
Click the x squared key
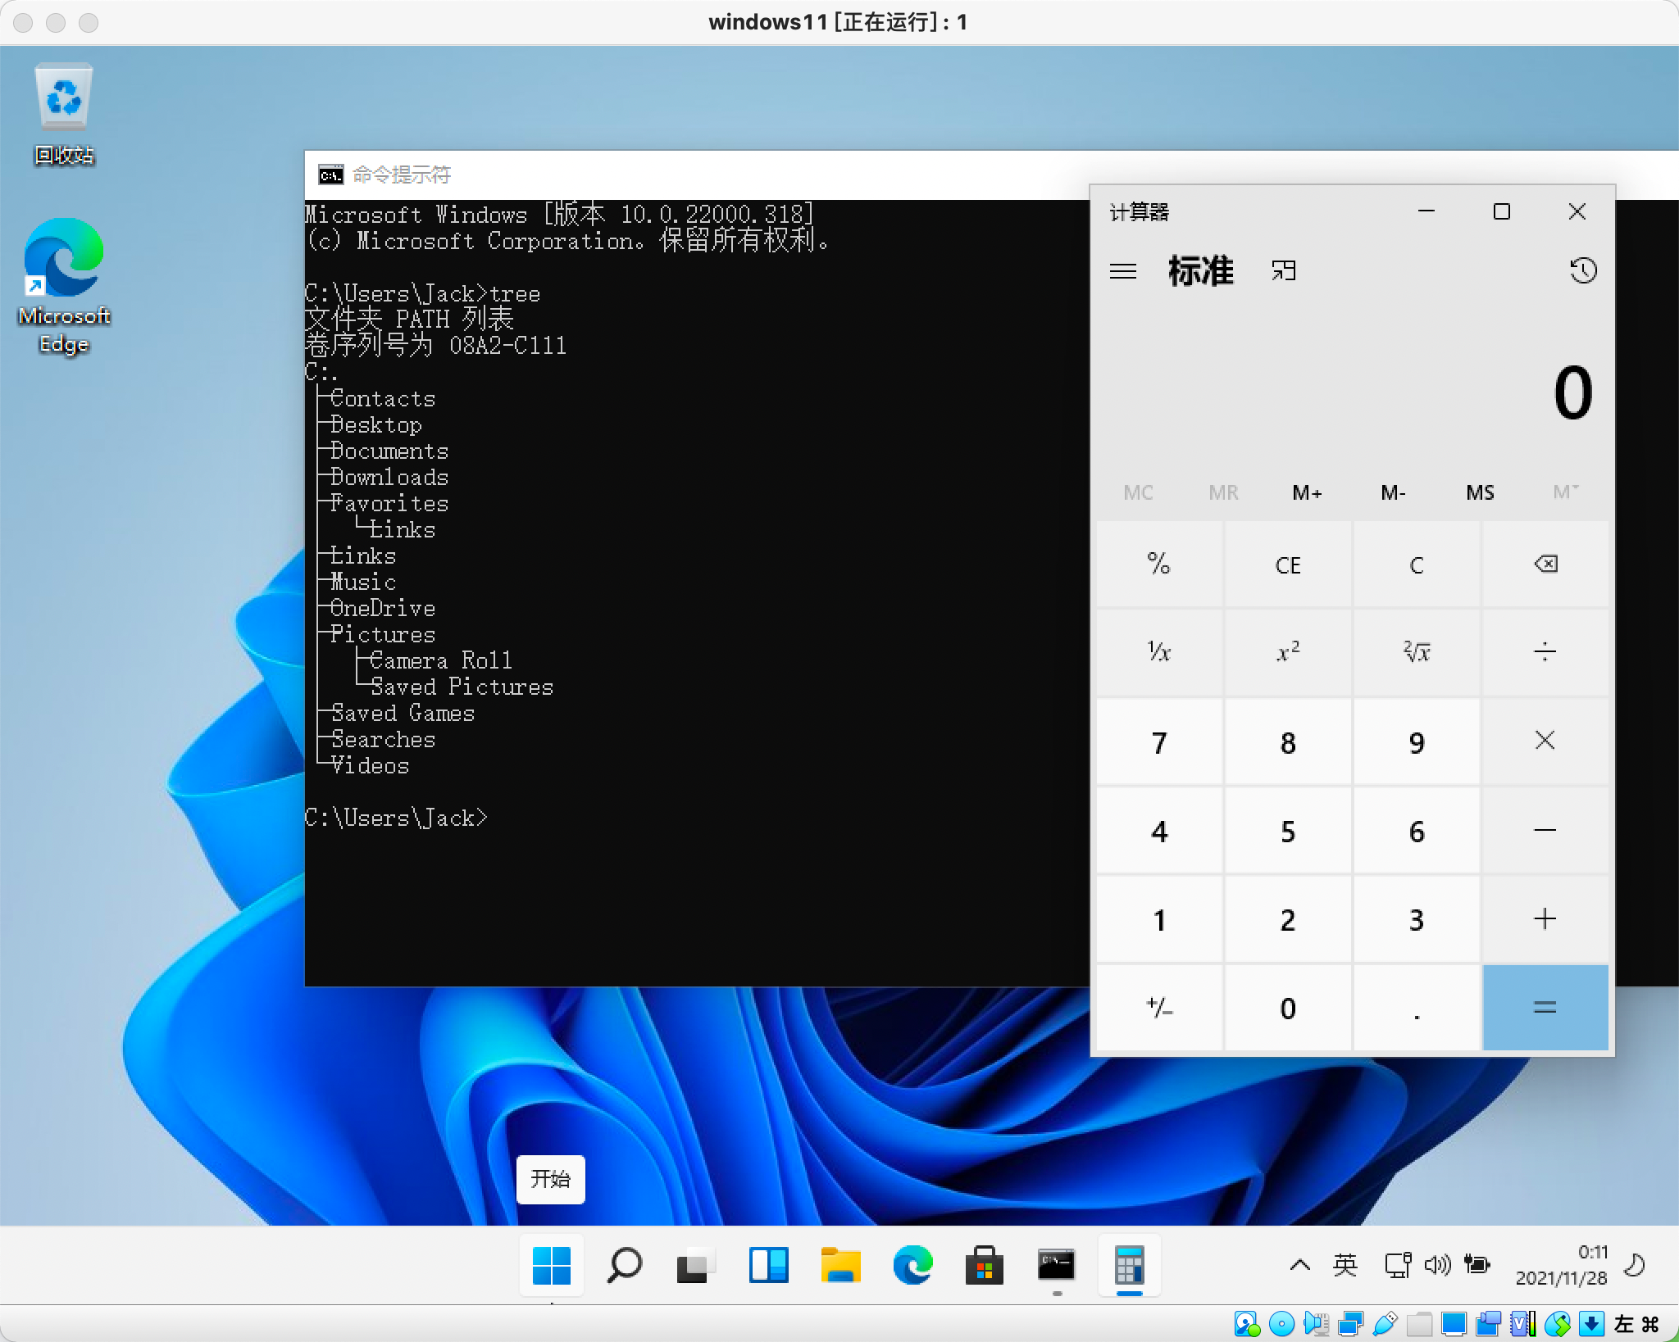1288,653
